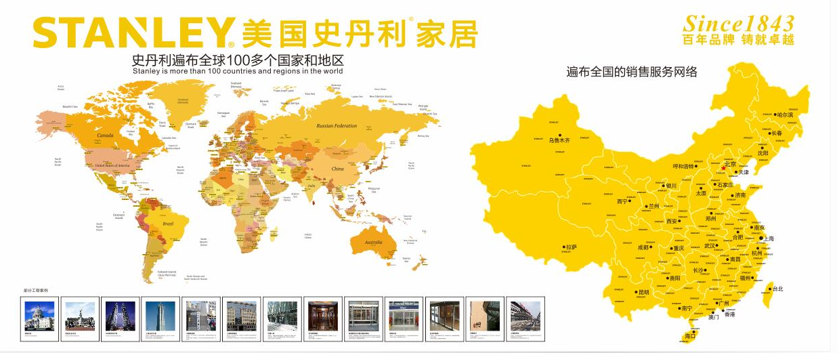Select the 石家庄 city label
The width and height of the screenshot is (839, 353).
(725, 184)
